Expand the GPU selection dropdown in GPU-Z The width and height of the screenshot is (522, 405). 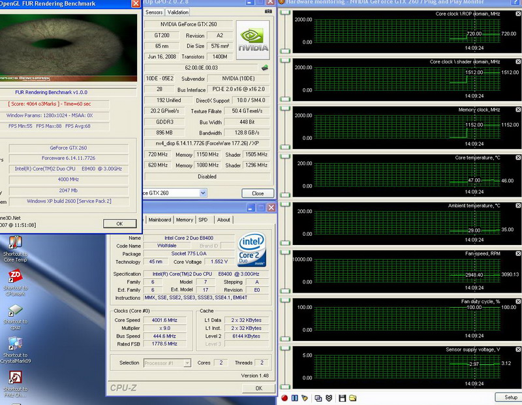(203, 193)
